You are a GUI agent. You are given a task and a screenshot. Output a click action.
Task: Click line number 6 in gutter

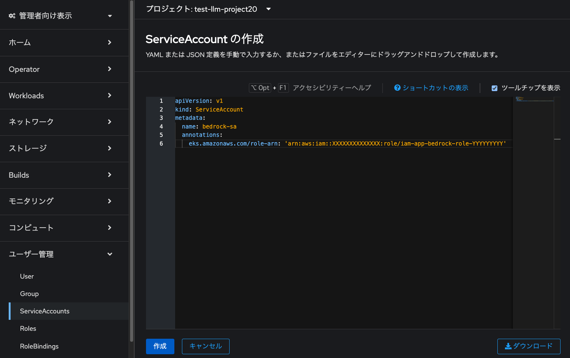click(x=161, y=144)
